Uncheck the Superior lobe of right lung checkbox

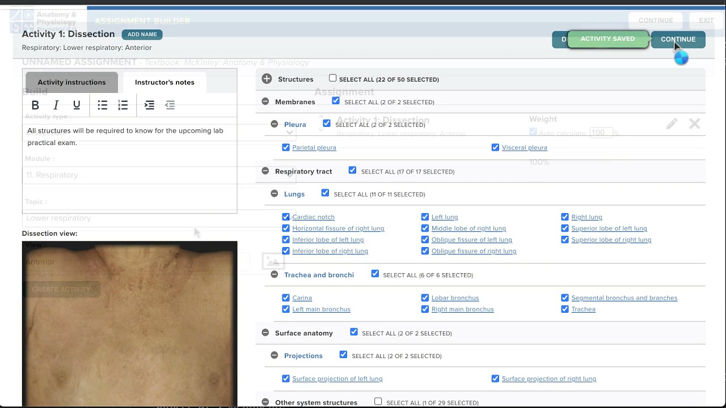click(x=565, y=240)
